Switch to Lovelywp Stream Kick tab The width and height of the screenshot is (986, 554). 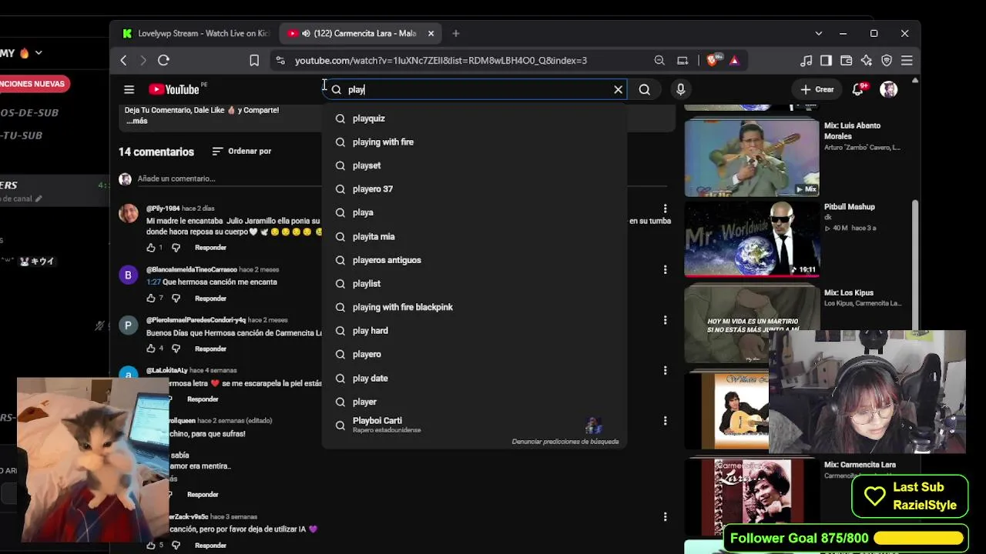click(195, 33)
